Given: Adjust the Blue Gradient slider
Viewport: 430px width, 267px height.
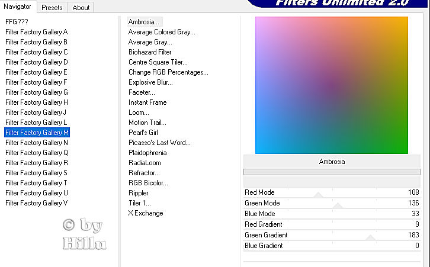Looking at the screenshot, I should [x=332, y=246].
